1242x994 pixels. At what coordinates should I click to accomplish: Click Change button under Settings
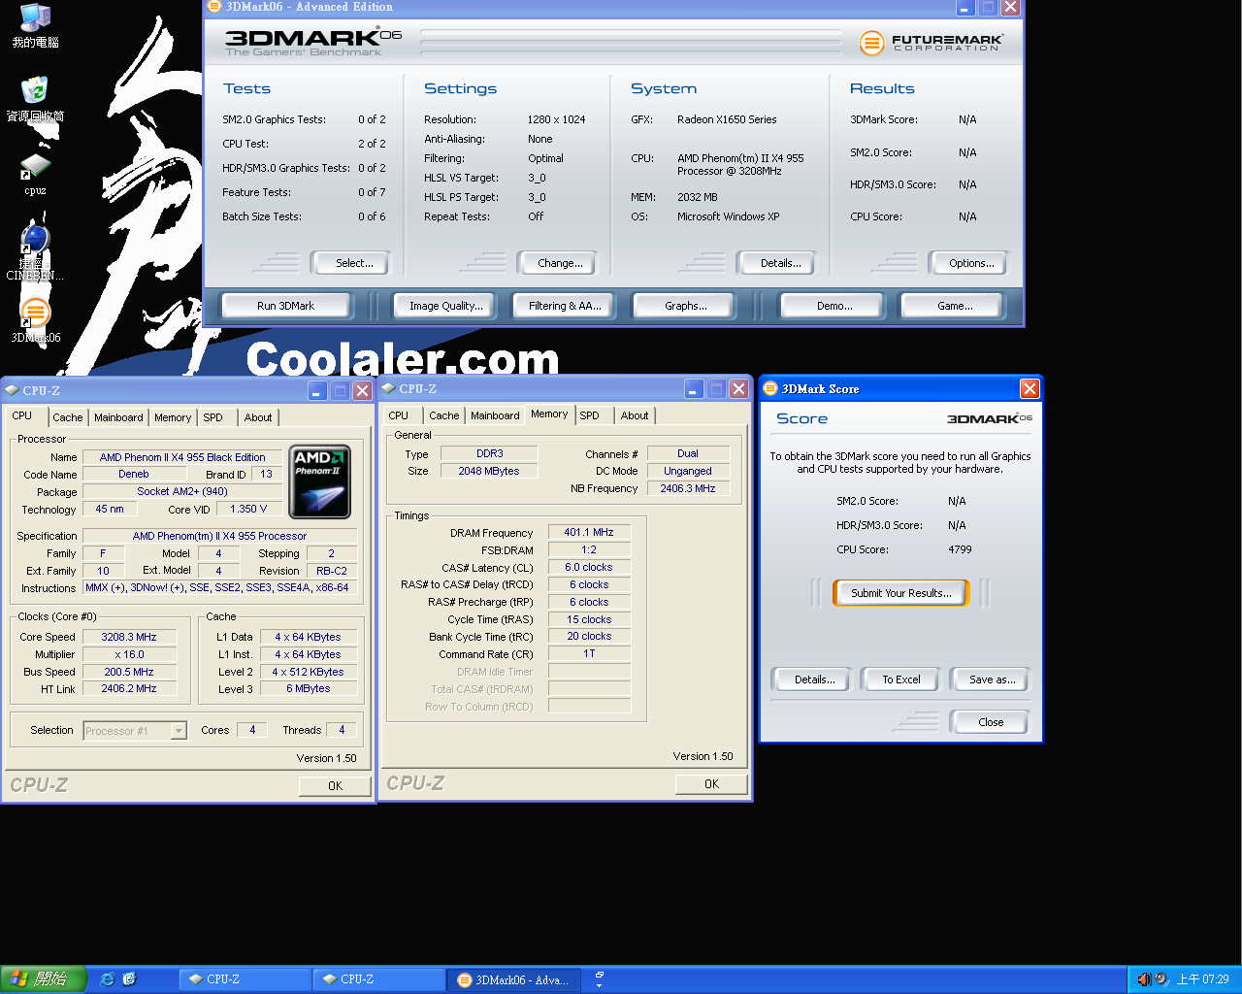pyautogui.click(x=560, y=263)
